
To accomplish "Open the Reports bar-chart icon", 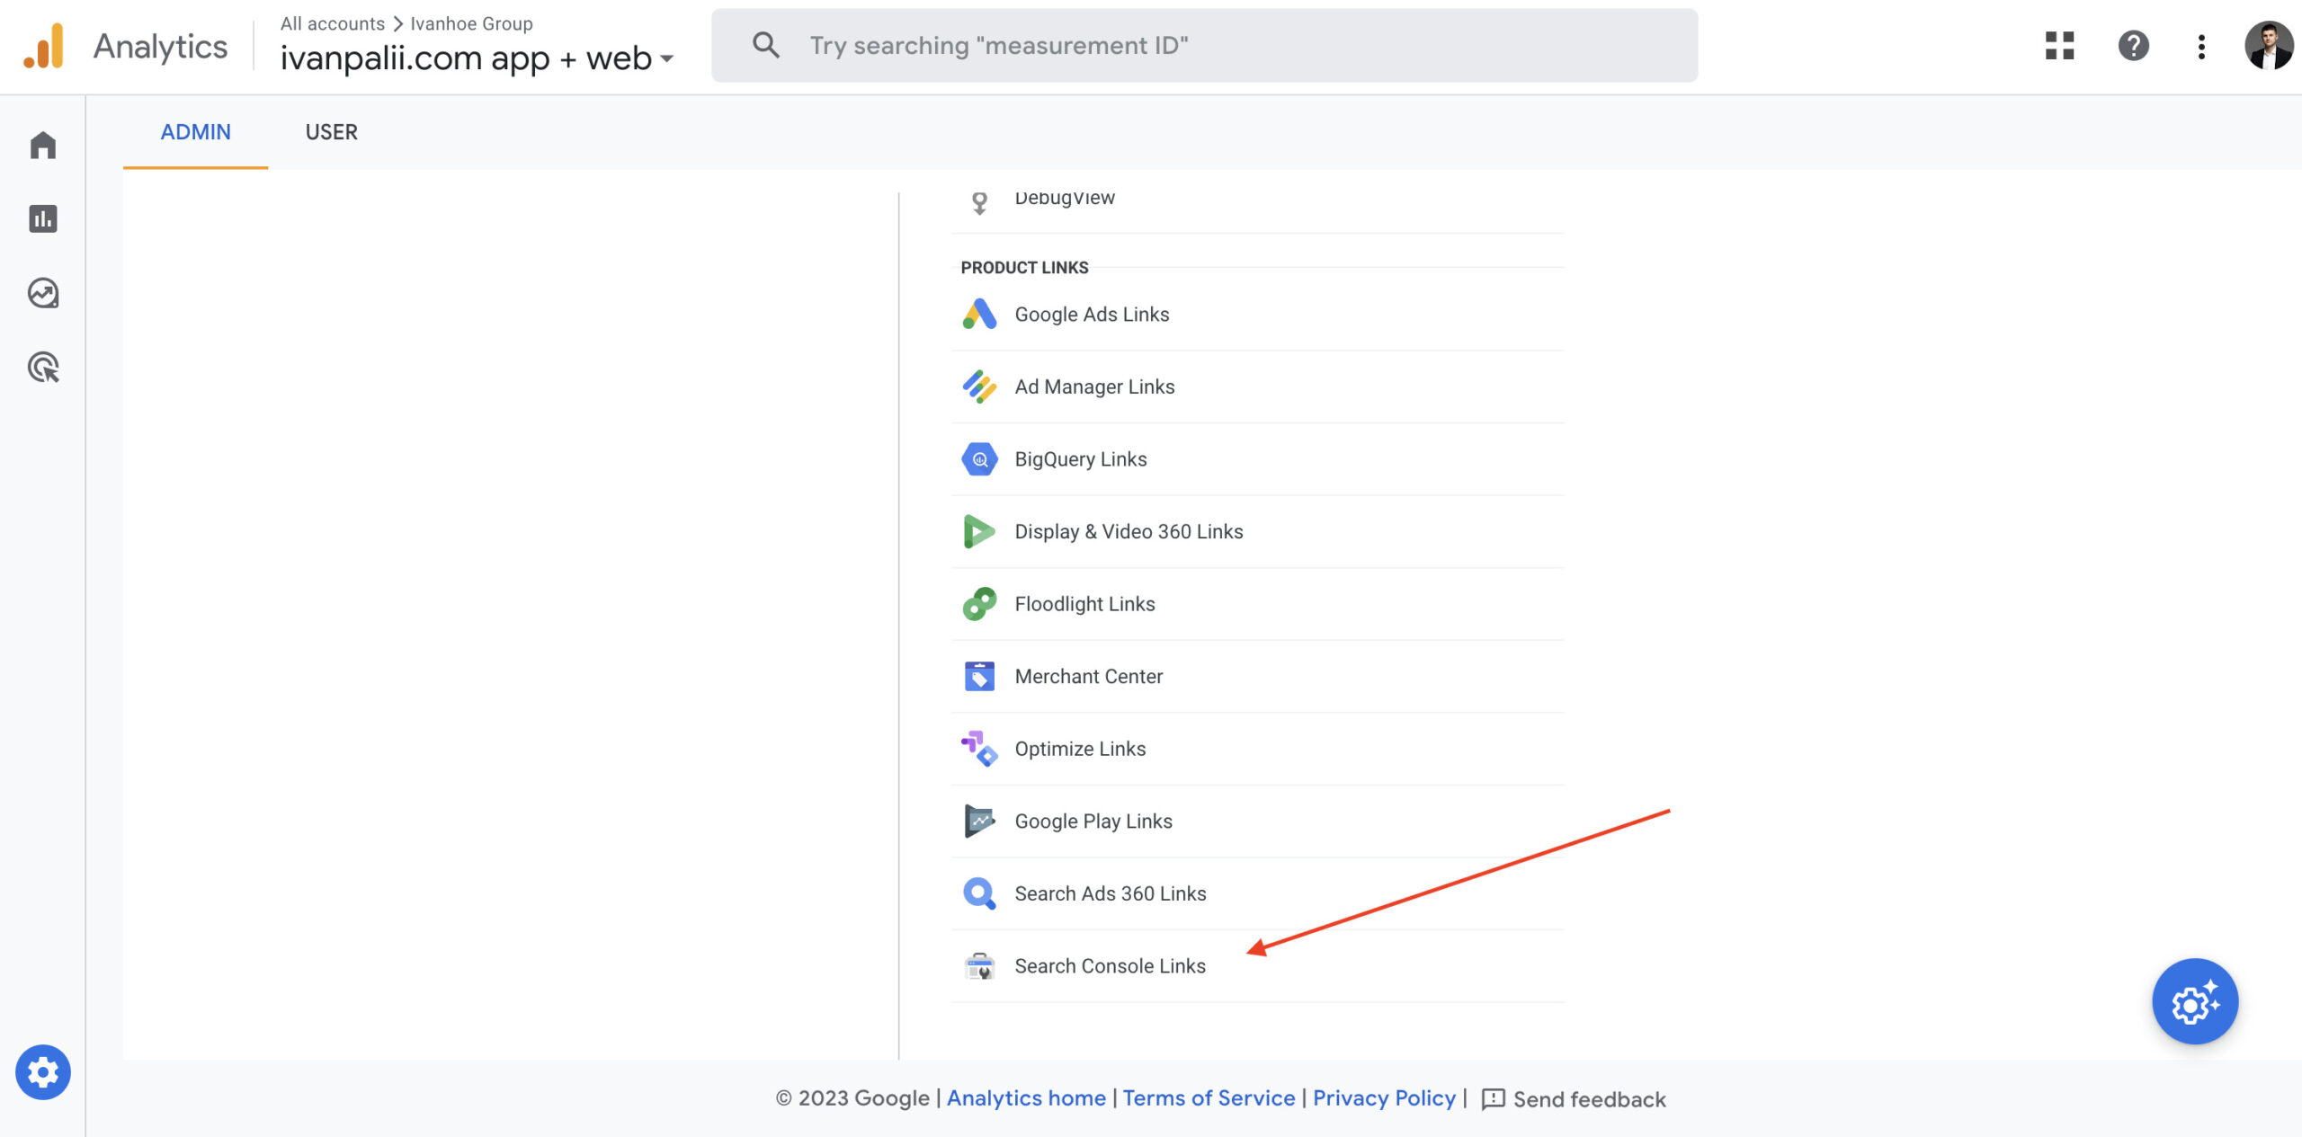I will coord(42,218).
